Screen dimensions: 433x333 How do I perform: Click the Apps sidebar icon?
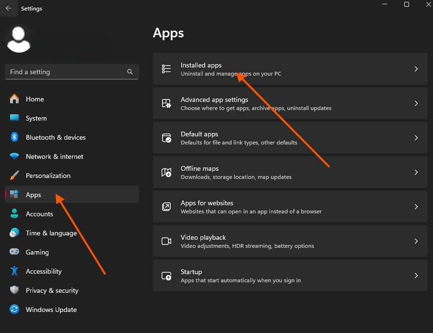pos(14,194)
